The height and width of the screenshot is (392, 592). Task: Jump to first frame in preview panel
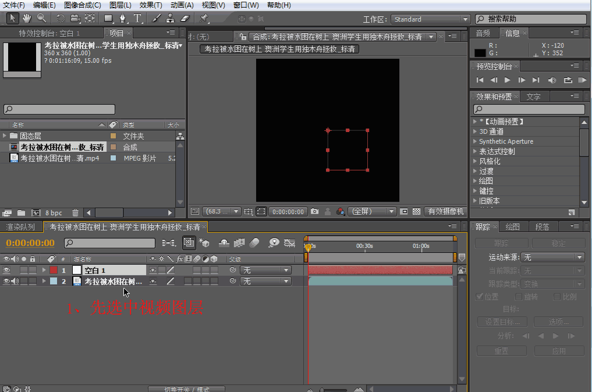480,80
